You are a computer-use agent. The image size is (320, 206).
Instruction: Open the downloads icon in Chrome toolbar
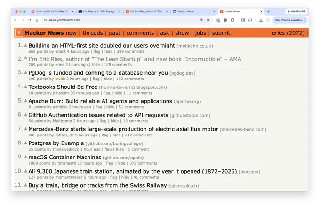click(x=261, y=20)
